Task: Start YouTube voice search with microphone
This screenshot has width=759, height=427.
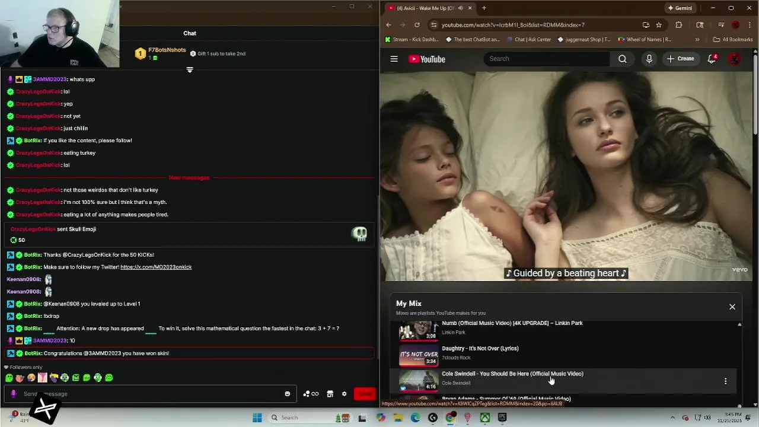Action: pos(649,59)
